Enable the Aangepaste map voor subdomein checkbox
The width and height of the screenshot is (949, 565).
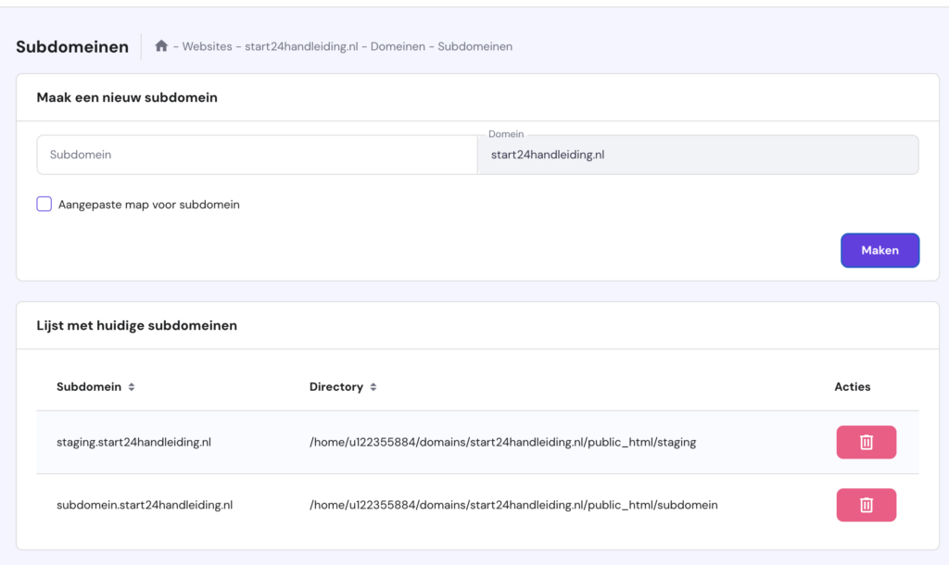pyautogui.click(x=44, y=205)
